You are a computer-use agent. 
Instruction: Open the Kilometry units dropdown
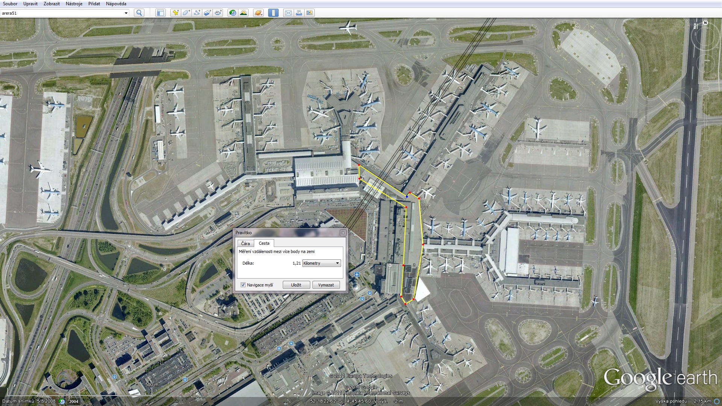(322, 263)
